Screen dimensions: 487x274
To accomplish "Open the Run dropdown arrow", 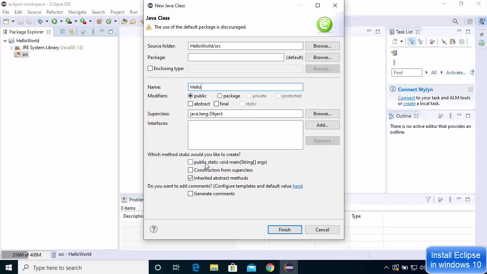I will 61,21.
